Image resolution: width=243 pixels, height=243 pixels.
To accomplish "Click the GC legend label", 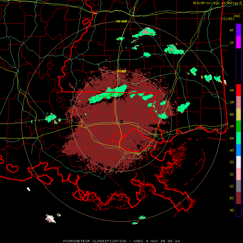I will coord(232,186).
